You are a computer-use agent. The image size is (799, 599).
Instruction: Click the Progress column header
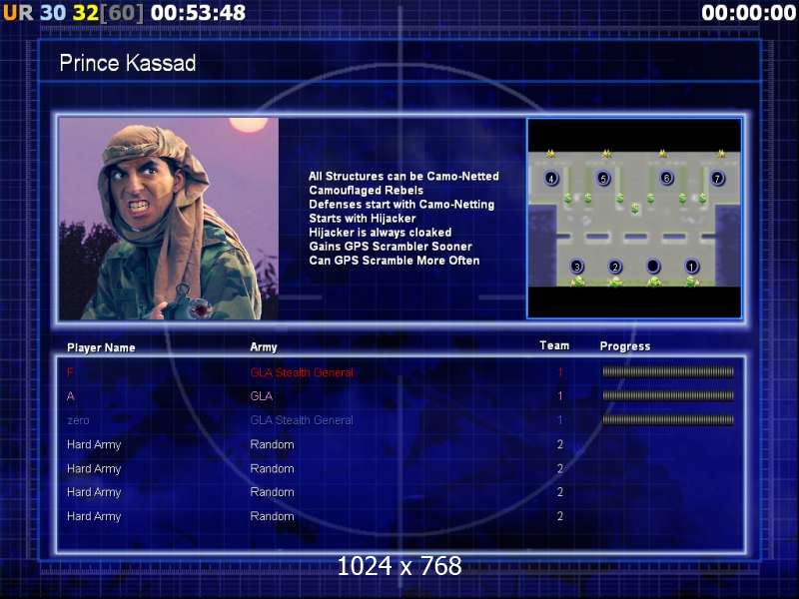click(625, 346)
